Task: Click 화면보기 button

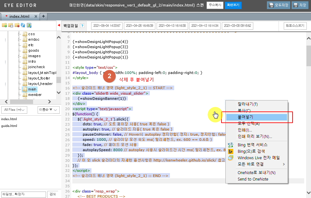Action: click(233, 5)
